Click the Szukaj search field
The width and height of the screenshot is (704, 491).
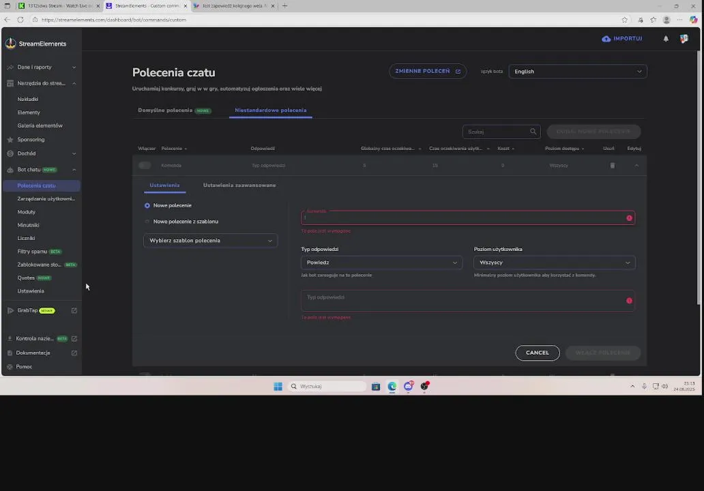pos(501,132)
